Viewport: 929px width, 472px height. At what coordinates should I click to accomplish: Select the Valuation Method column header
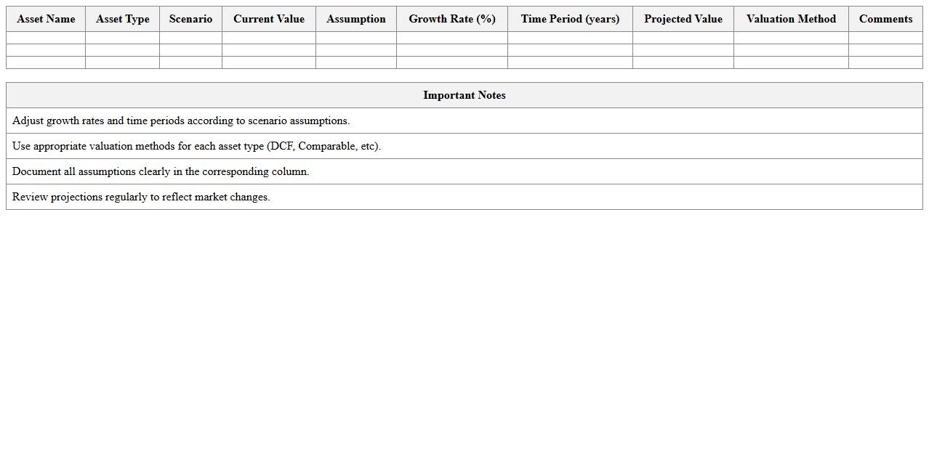point(791,19)
